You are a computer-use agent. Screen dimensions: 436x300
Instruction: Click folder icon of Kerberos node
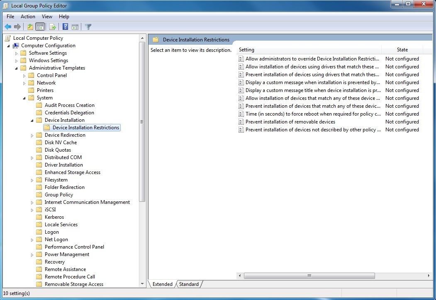coord(39,217)
